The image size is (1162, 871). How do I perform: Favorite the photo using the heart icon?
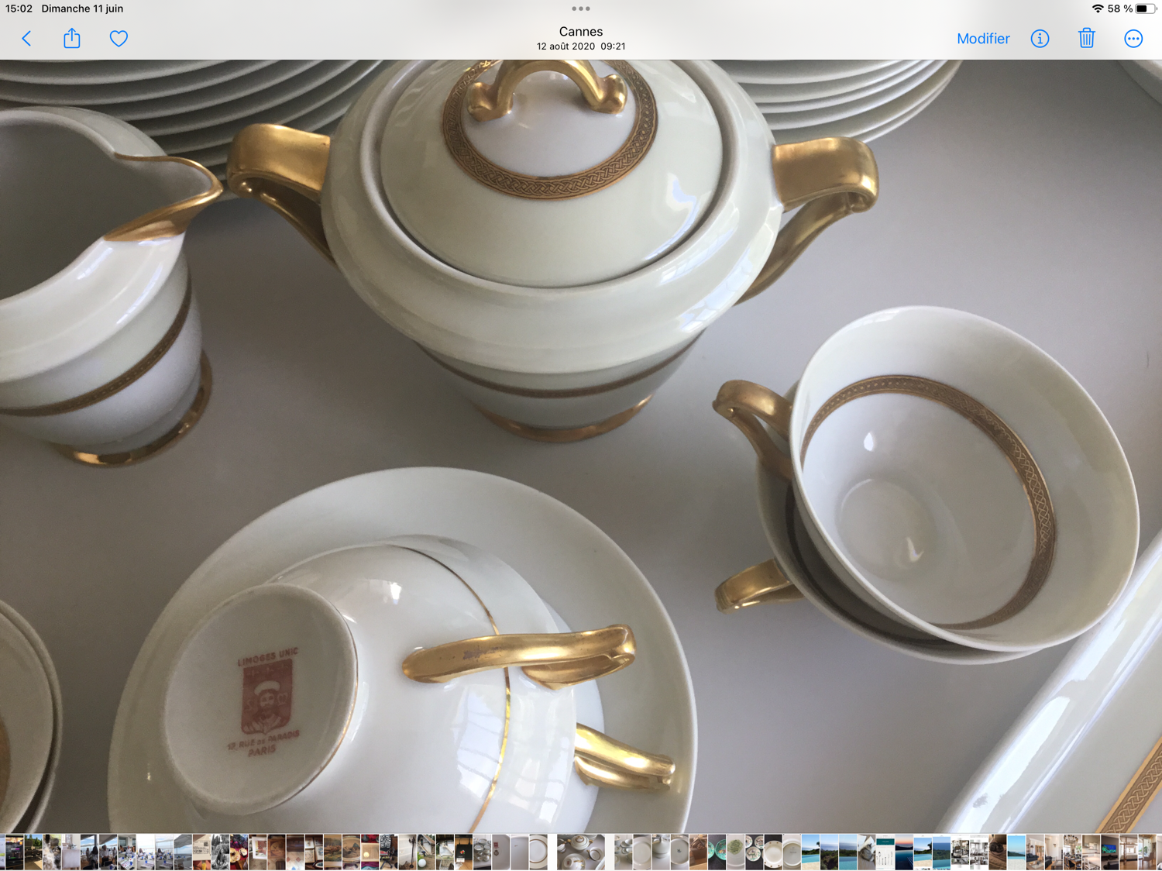(x=118, y=38)
